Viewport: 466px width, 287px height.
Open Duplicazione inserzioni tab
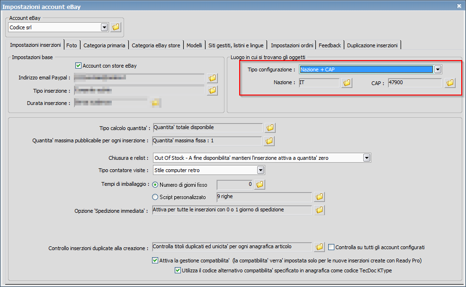(372, 45)
